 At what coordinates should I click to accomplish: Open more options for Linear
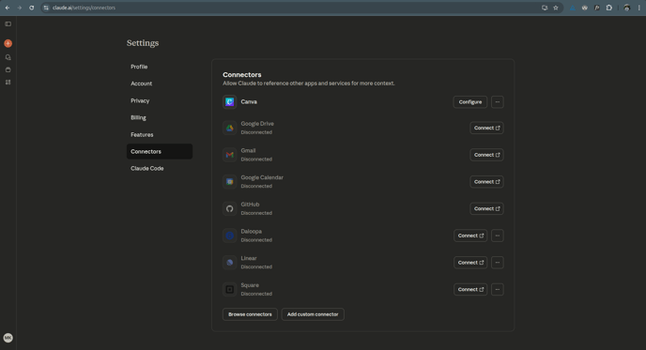[x=498, y=263]
